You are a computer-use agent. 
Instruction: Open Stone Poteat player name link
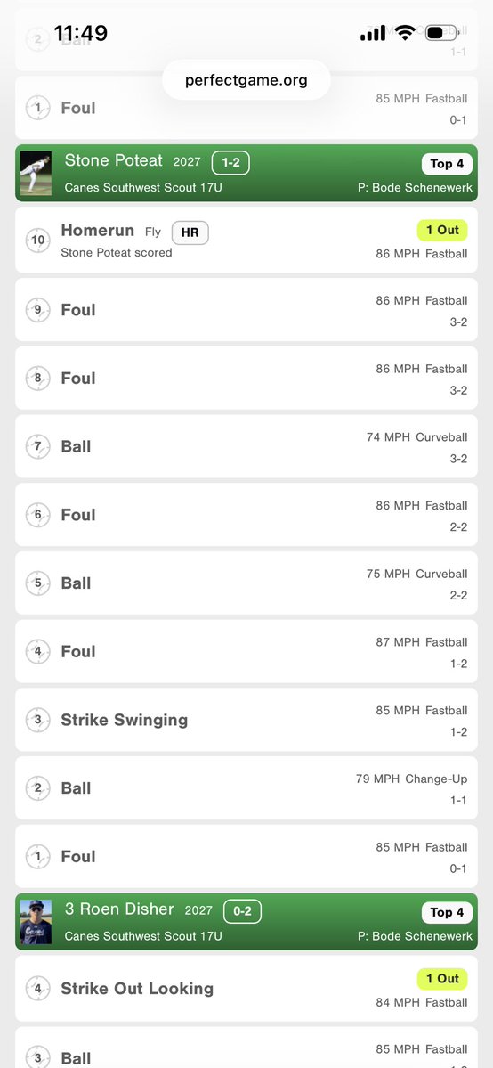114,160
